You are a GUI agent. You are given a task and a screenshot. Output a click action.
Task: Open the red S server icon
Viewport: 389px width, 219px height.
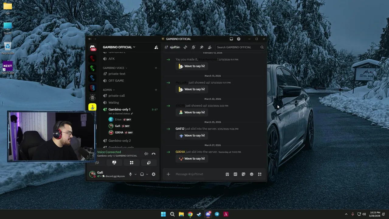point(92,58)
